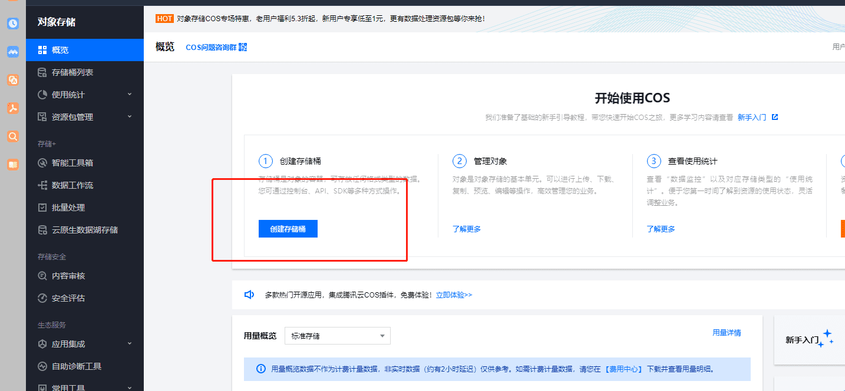The image size is (845, 391).
Task: Click 了解更多 under 管理对象
Action: click(x=467, y=229)
